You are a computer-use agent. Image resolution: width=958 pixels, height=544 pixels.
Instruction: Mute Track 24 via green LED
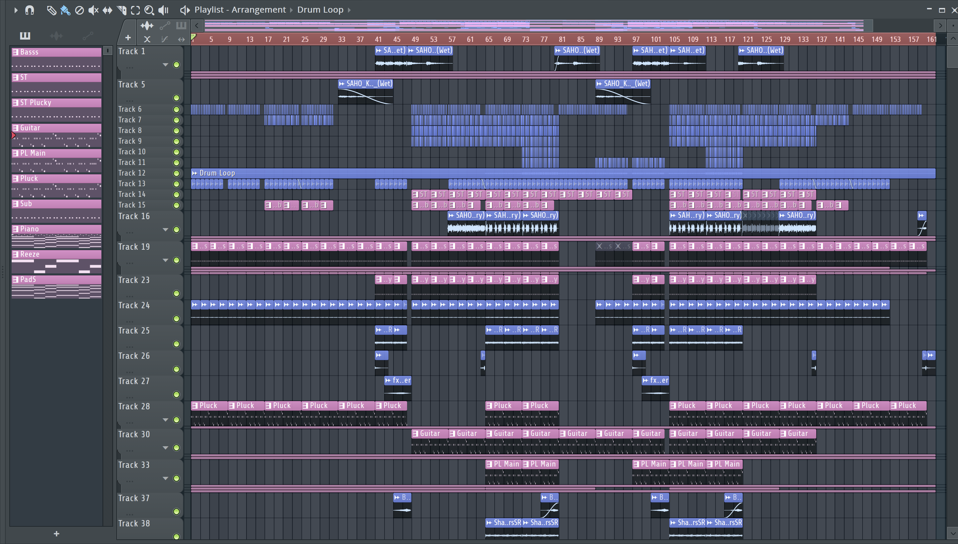(176, 319)
